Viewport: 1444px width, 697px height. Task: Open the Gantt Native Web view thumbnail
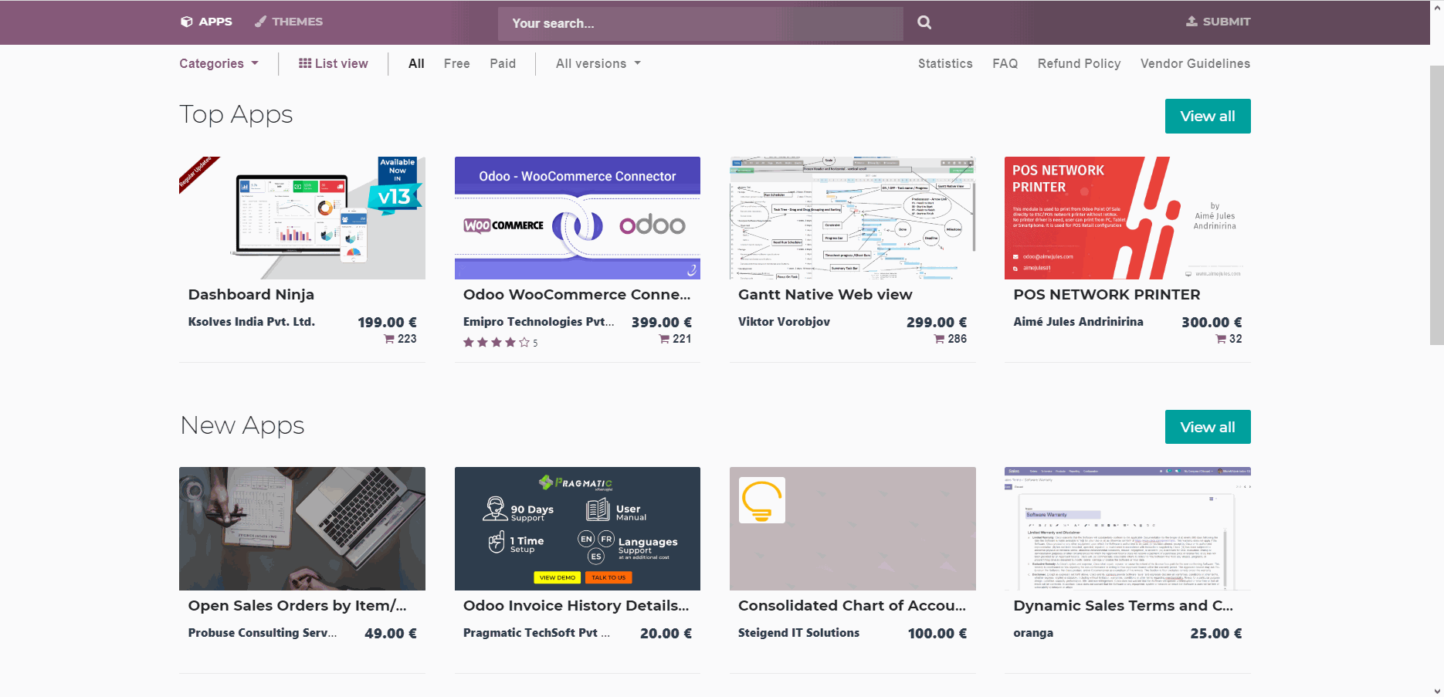[x=853, y=218]
